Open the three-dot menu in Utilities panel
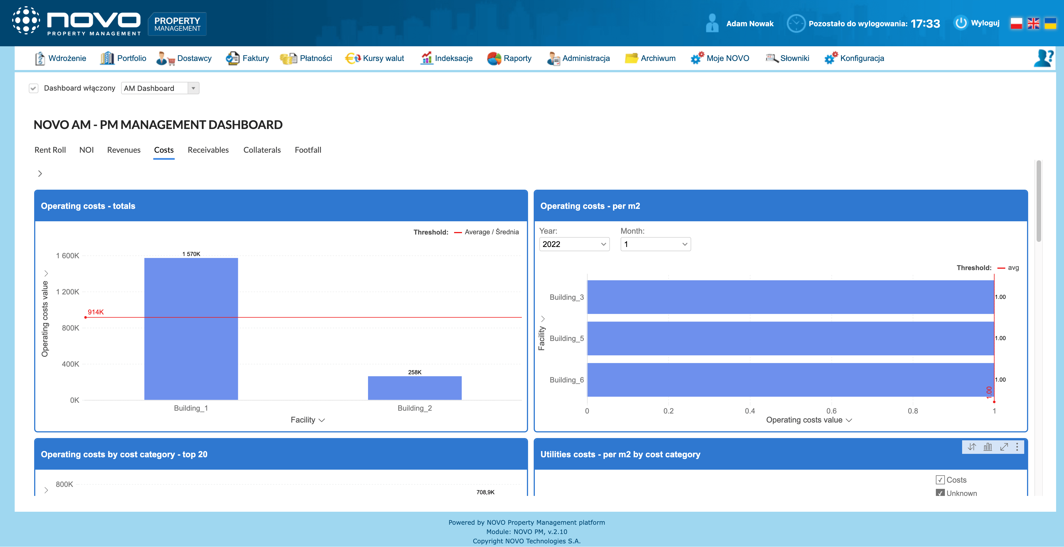1064x547 pixels. tap(1017, 447)
